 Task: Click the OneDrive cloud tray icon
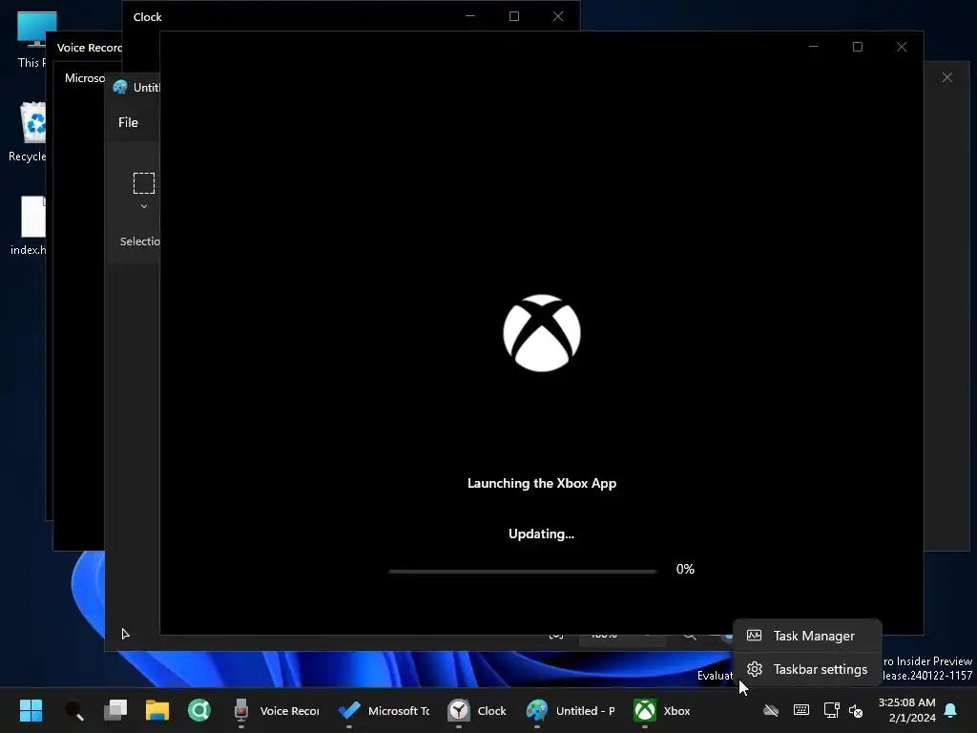pyautogui.click(x=771, y=710)
